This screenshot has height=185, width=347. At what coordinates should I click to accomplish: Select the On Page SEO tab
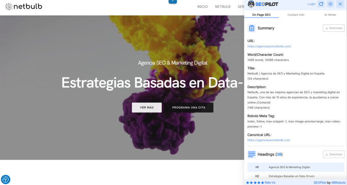pos(261,15)
